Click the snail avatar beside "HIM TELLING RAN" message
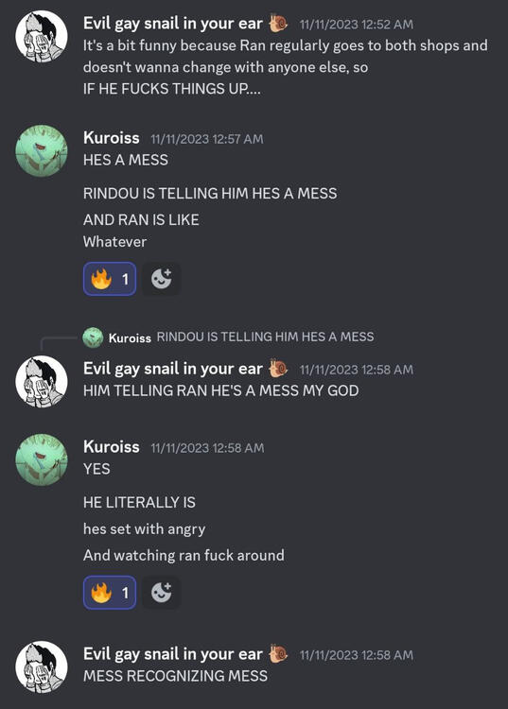 click(x=42, y=382)
